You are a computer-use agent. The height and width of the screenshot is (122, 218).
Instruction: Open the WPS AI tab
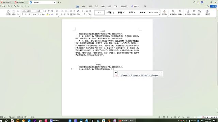(135, 6)
